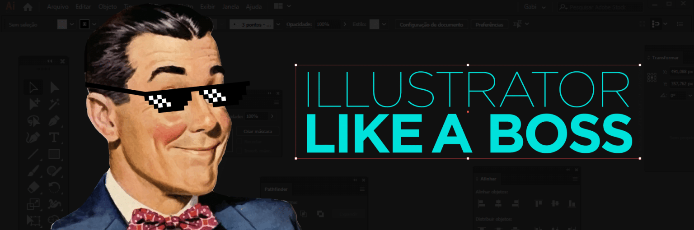Image resolution: width=694 pixels, height=230 pixels.
Task: Click the arrange documents workspace icon
Action: 278,6
